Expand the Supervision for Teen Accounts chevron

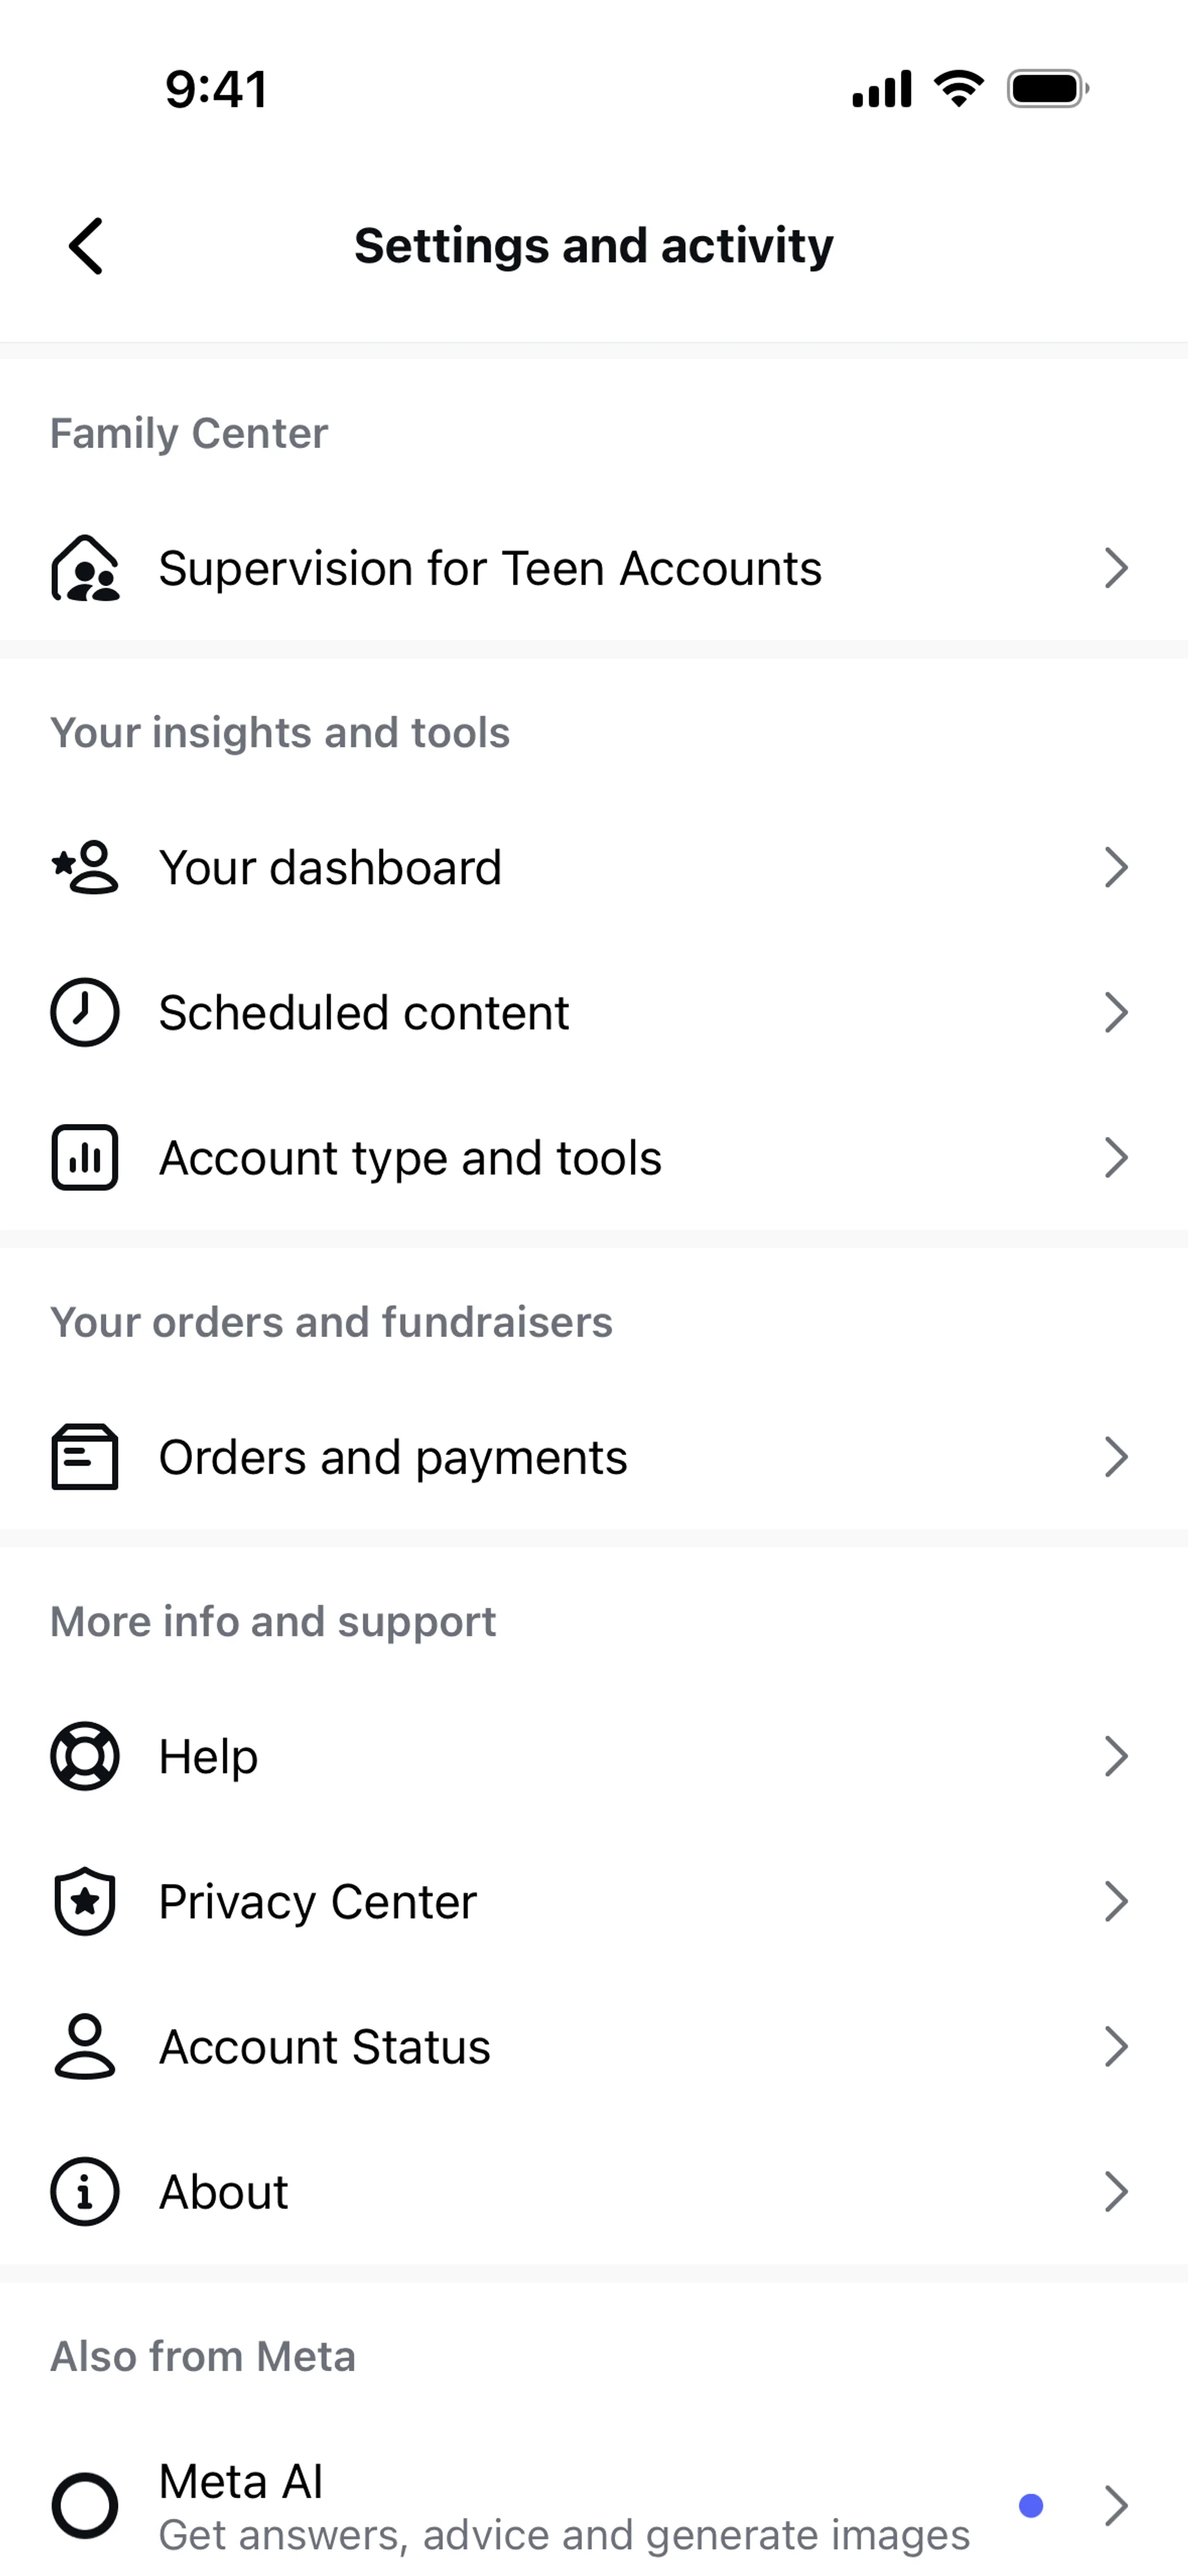[1116, 568]
